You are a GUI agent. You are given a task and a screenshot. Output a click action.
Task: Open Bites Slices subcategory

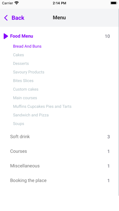coord(23,81)
